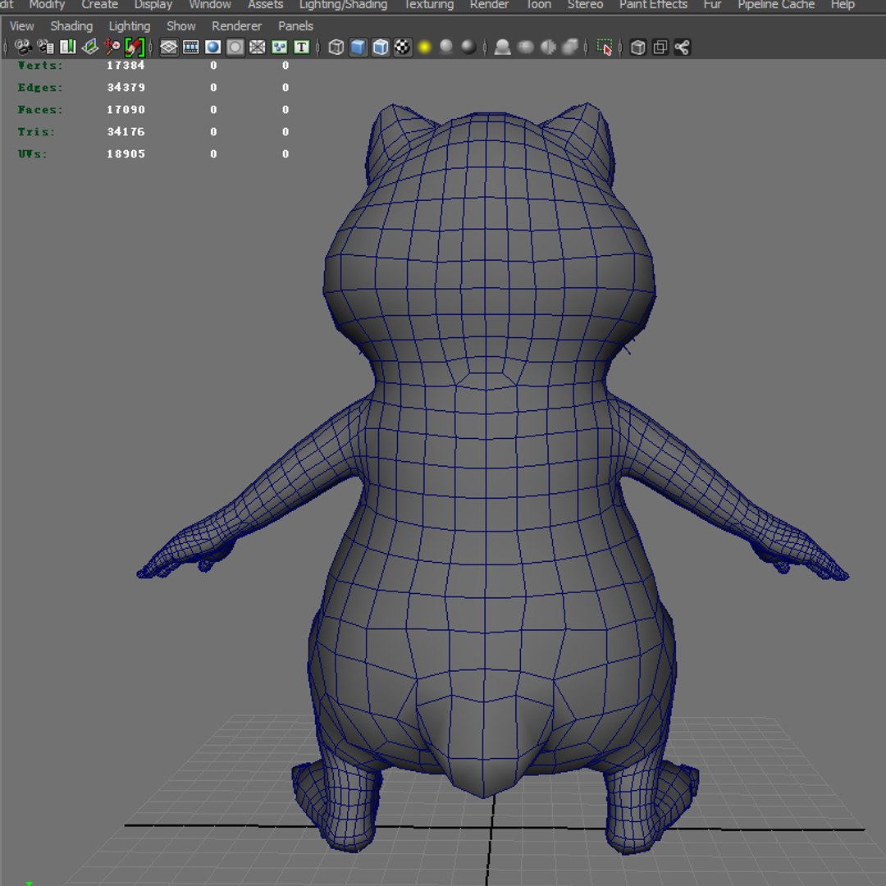Open the Render menu

point(489,5)
